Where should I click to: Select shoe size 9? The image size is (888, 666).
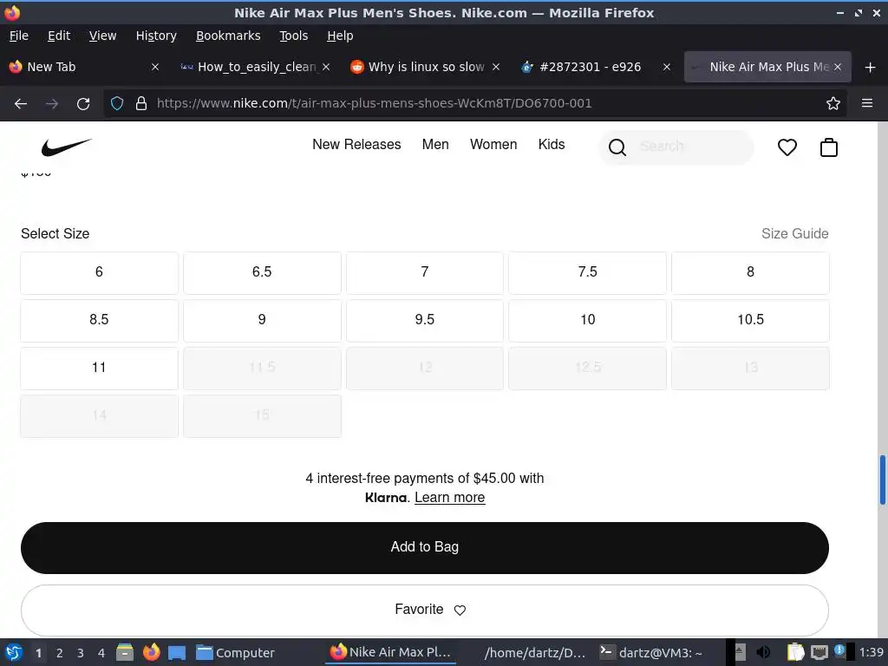click(262, 320)
